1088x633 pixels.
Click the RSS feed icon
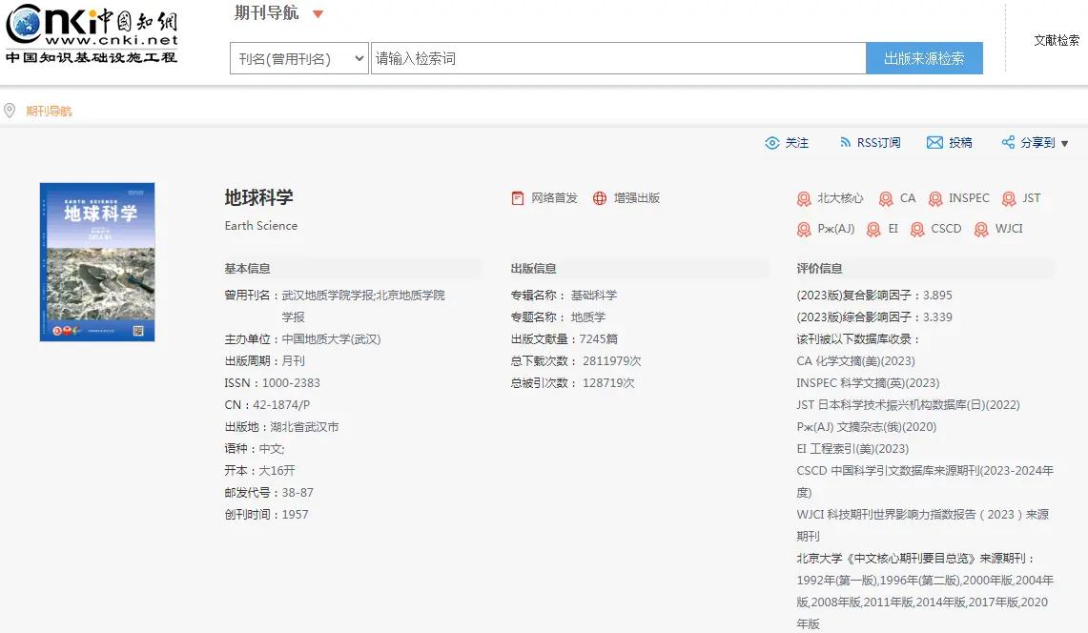845,142
